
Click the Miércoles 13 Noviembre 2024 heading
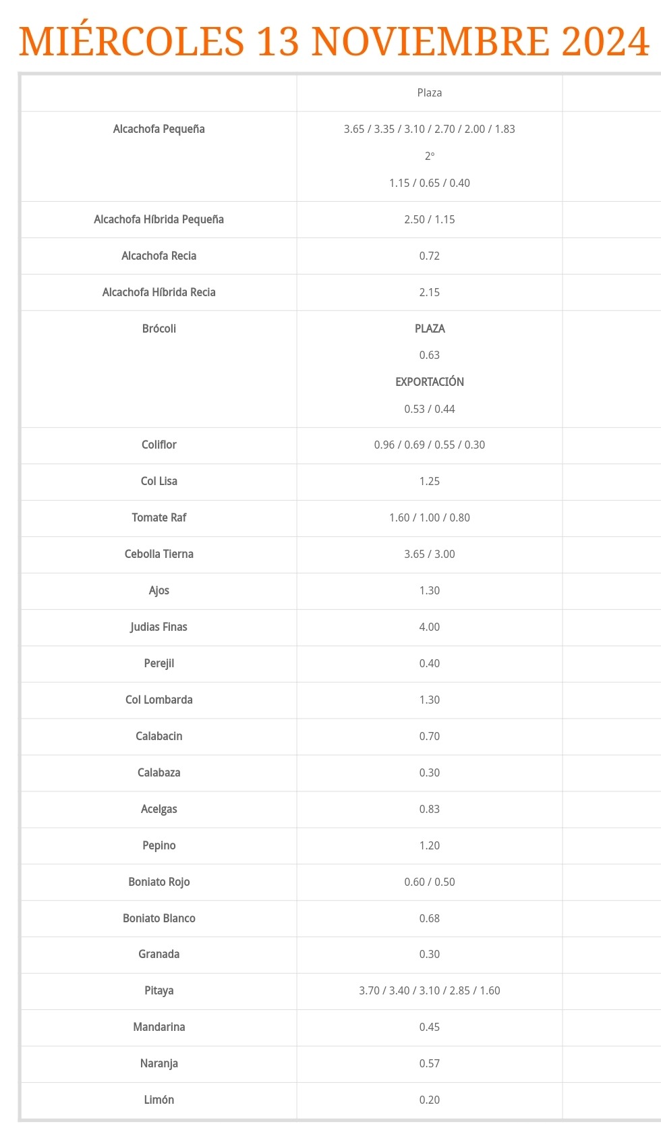coord(334,41)
